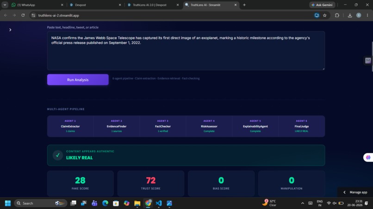Close the TruthLens AI Streamlit tab
The height and width of the screenshot is (209, 373).
tap(236, 5)
